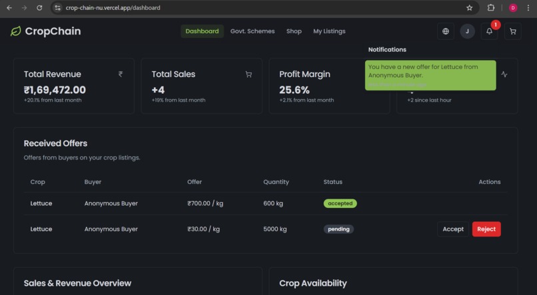Image resolution: width=537 pixels, height=295 pixels.
Task: Click the '+2 since last hour' text
Action: coord(429,100)
